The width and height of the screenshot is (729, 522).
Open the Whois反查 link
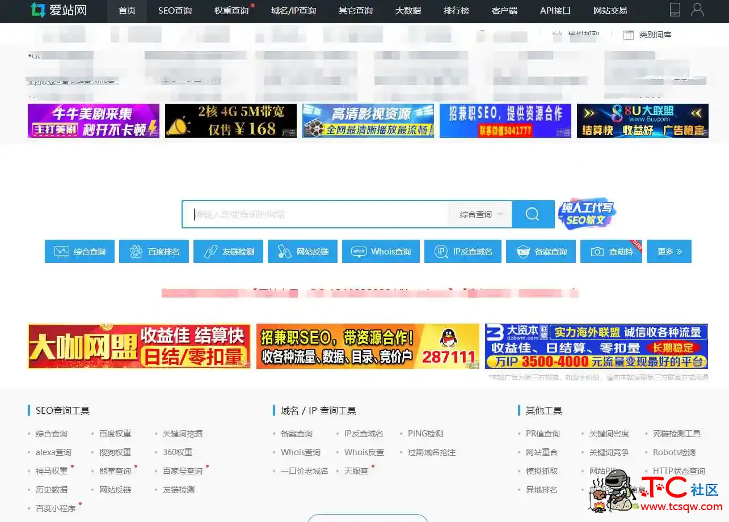point(364,452)
